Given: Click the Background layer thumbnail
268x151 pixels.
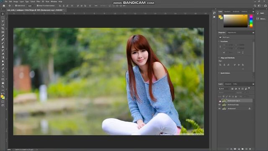Looking at the screenshot, I should click(x=224, y=109).
